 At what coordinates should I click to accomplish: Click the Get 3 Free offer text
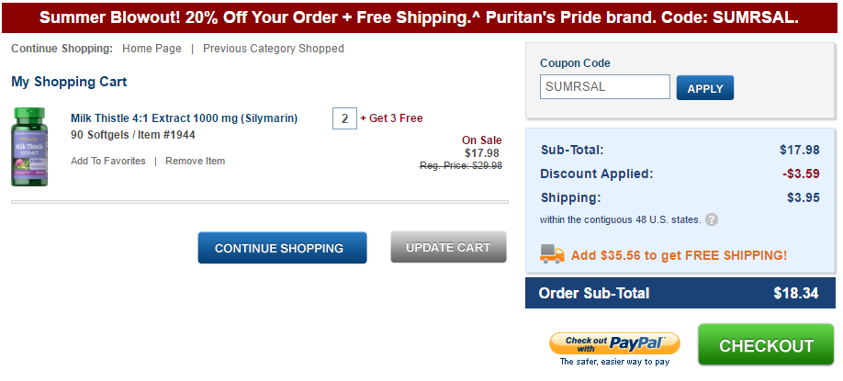(392, 118)
